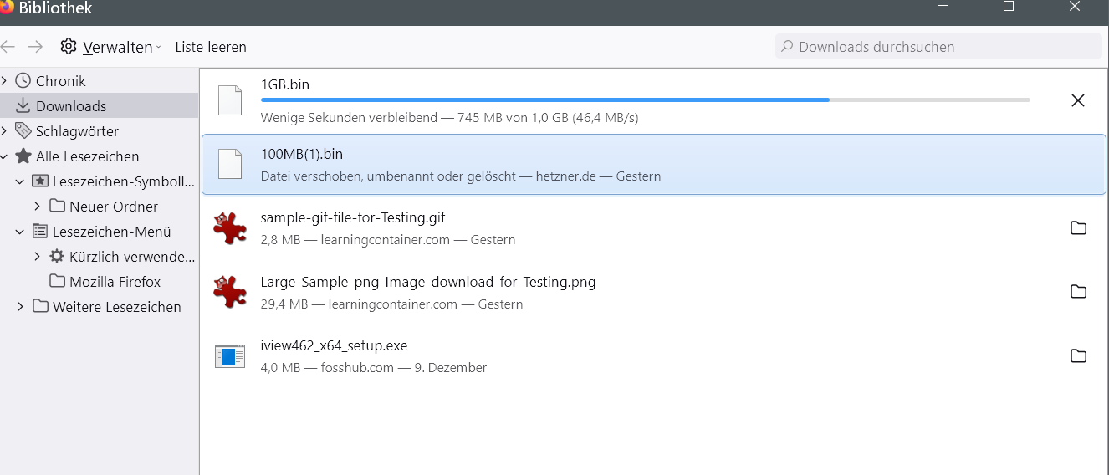Expand Weitere Lesezeichen folder
Viewport: 1109px width, 475px height.
tap(20, 307)
